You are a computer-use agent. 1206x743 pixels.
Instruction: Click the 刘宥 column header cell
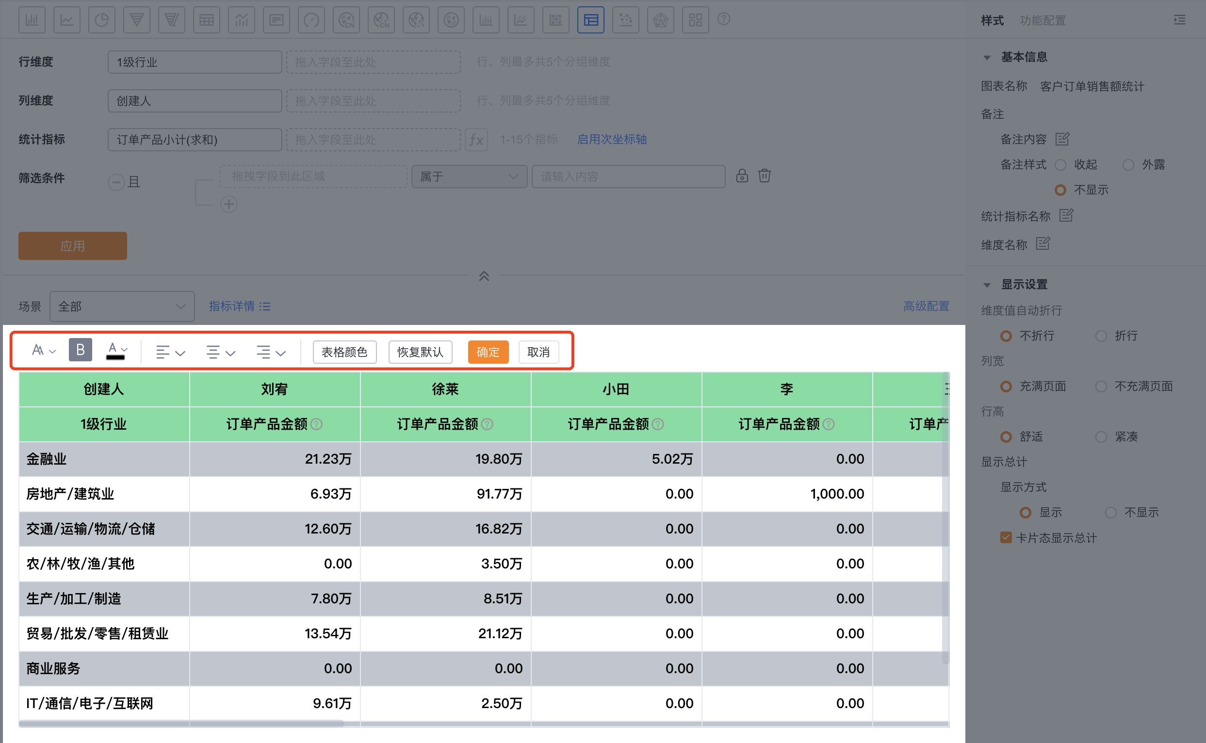click(274, 389)
